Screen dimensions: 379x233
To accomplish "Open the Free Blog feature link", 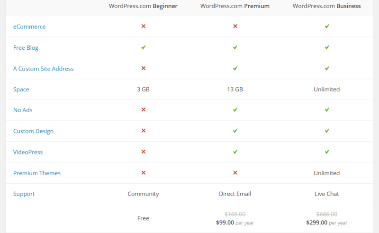I will [x=26, y=48].
